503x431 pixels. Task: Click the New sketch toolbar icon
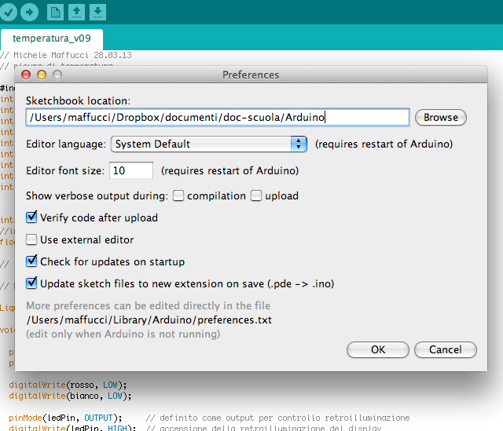[56, 12]
